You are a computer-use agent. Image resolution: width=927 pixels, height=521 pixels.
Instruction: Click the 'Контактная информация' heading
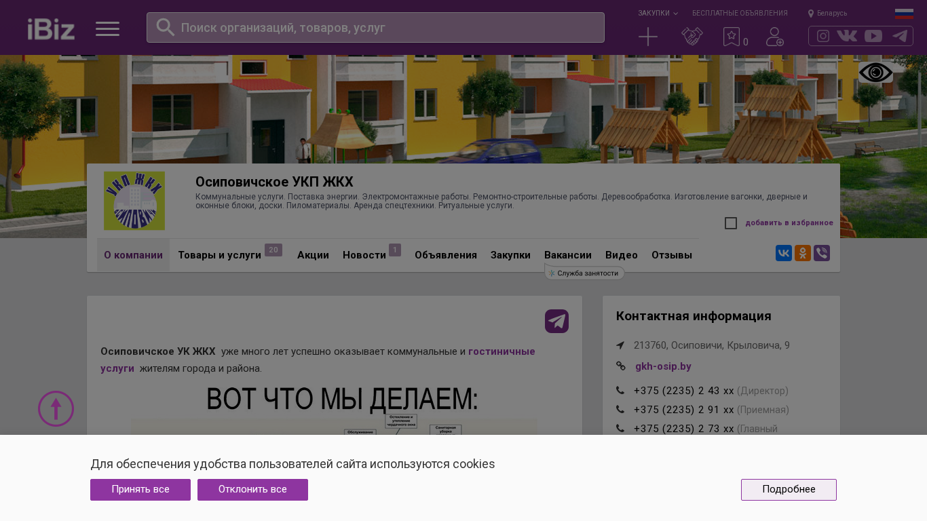pos(694,316)
